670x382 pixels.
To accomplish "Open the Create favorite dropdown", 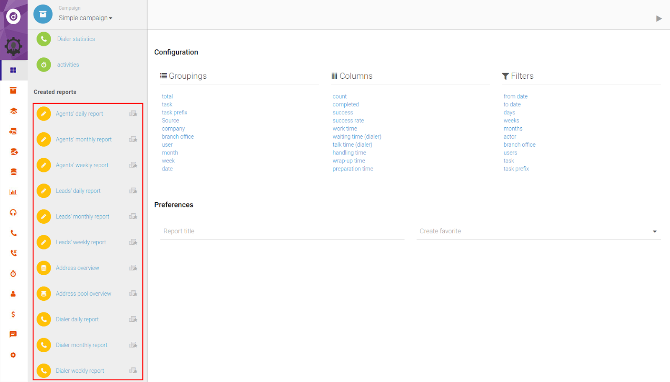I will (538, 231).
